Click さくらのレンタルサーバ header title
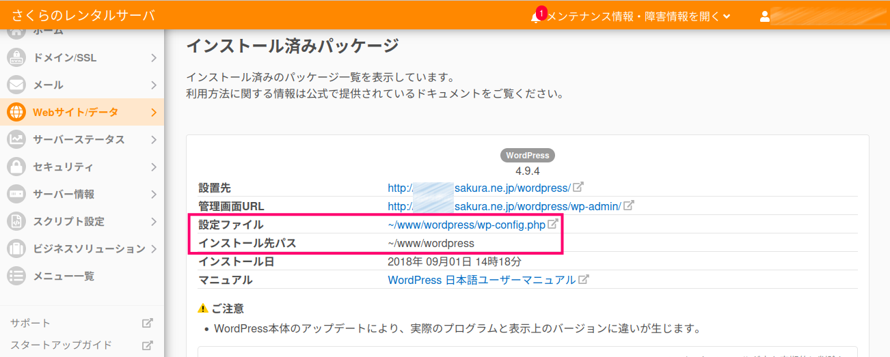The width and height of the screenshot is (890, 357). (83, 16)
